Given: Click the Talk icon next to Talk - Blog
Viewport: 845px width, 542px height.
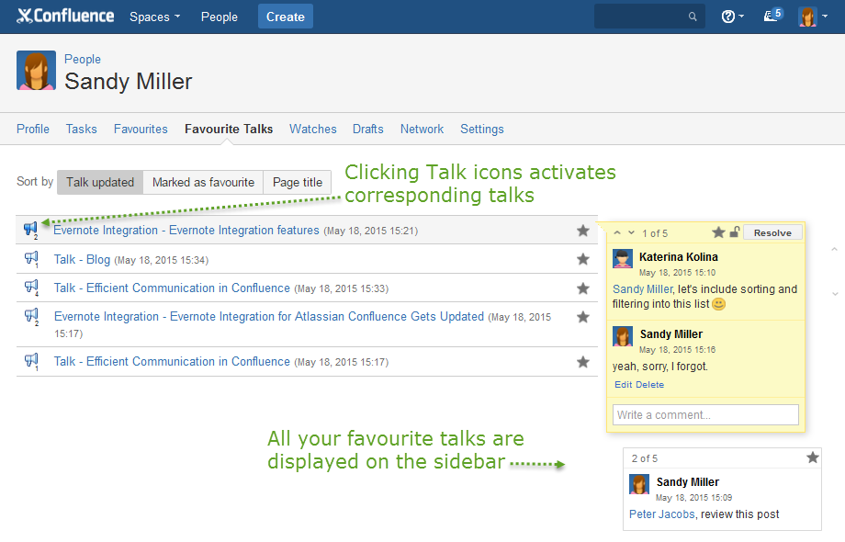Looking at the screenshot, I should [x=31, y=259].
